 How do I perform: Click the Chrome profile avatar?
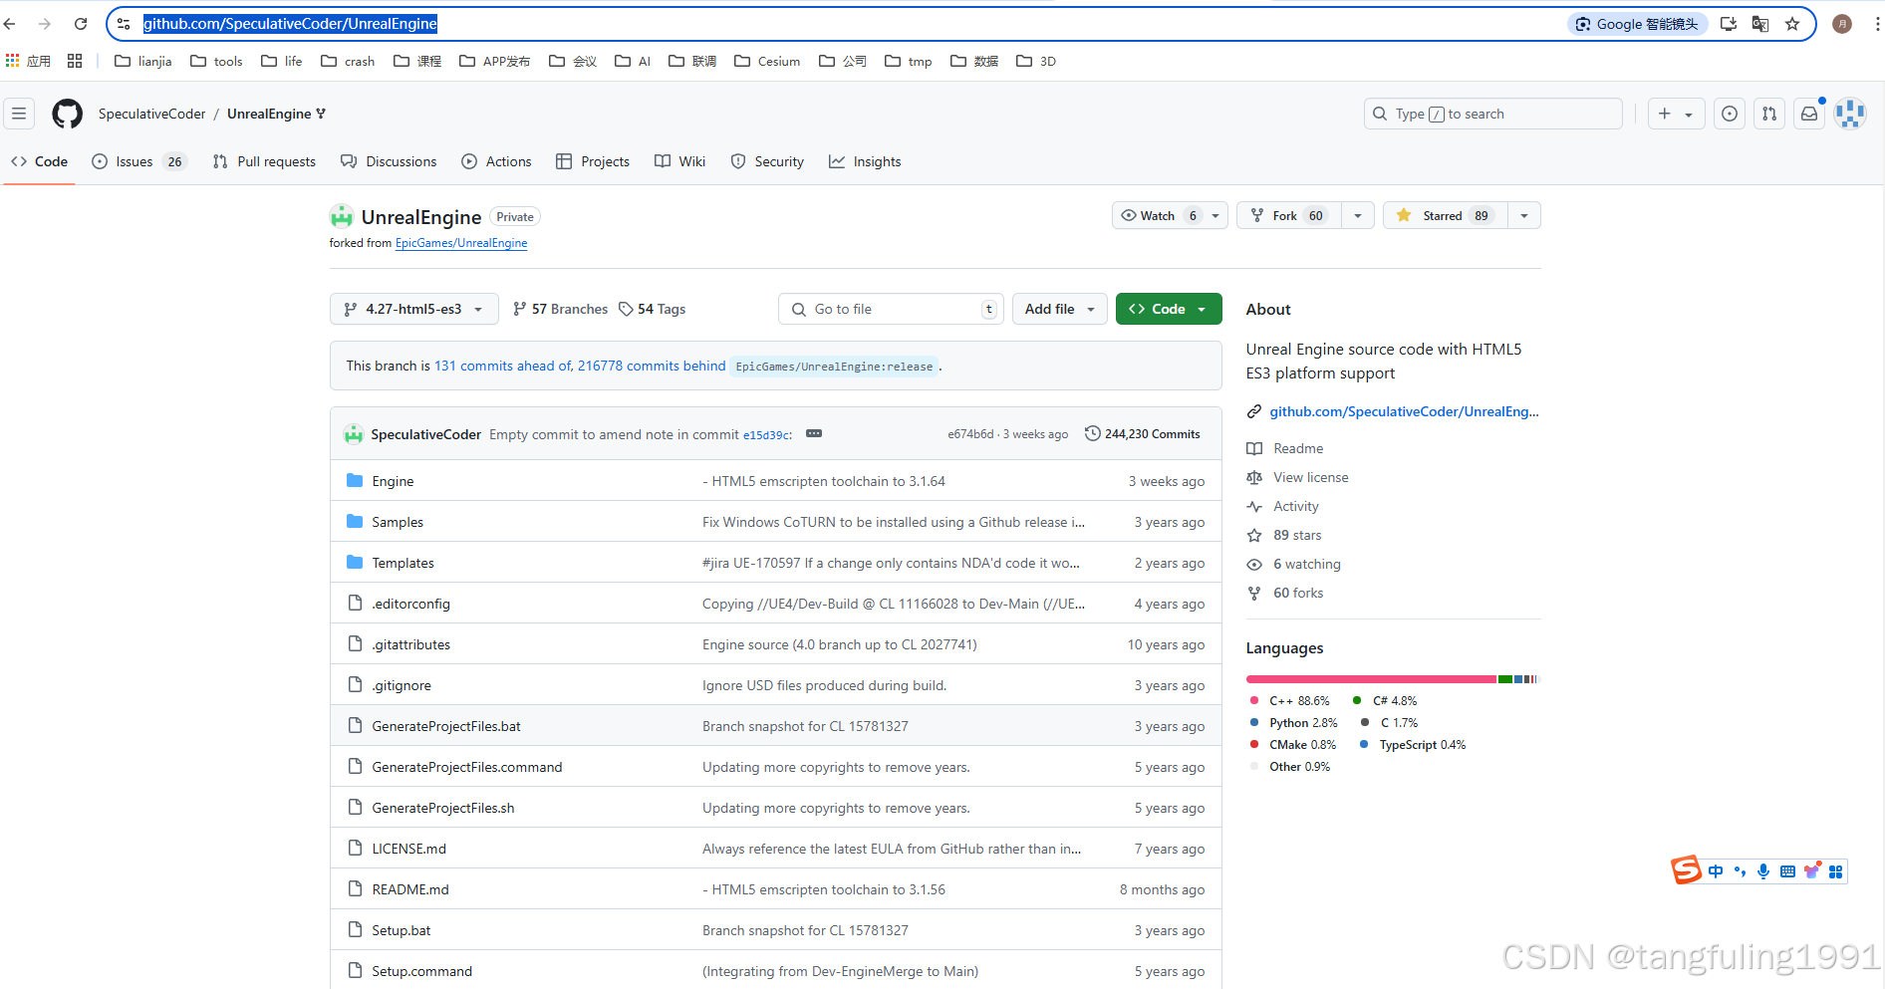tap(1842, 24)
